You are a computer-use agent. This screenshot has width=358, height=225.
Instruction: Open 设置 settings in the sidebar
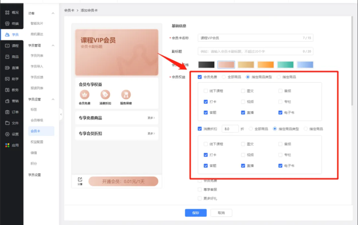[12, 134]
